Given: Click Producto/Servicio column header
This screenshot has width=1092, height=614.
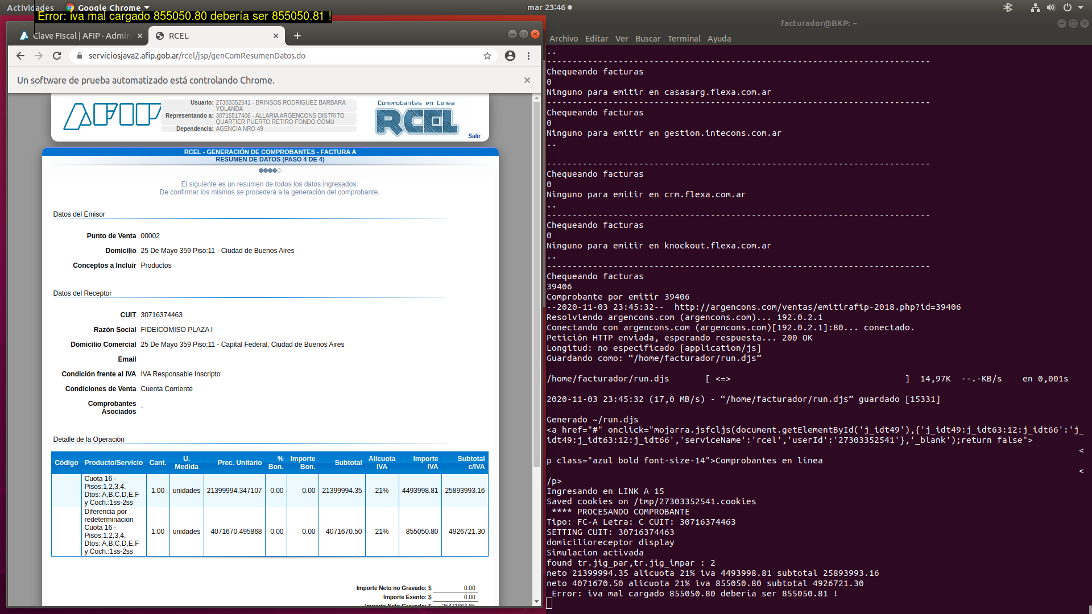Looking at the screenshot, I should (x=114, y=463).
